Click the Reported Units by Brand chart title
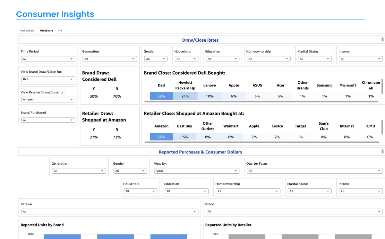Screen dimensions: 385x239 [x=42, y=225]
